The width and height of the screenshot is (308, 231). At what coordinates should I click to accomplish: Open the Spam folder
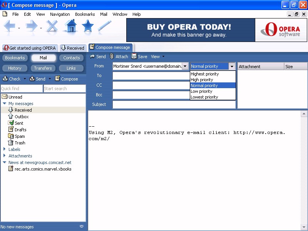[19, 136]
